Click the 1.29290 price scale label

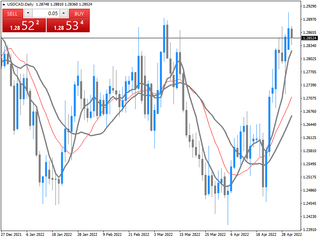click(x=309, y=6)
